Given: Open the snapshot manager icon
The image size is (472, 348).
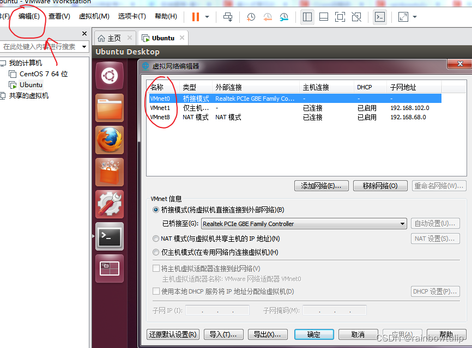Looking at the screenshot, I should pyautogui.click(x=284, y=17).
